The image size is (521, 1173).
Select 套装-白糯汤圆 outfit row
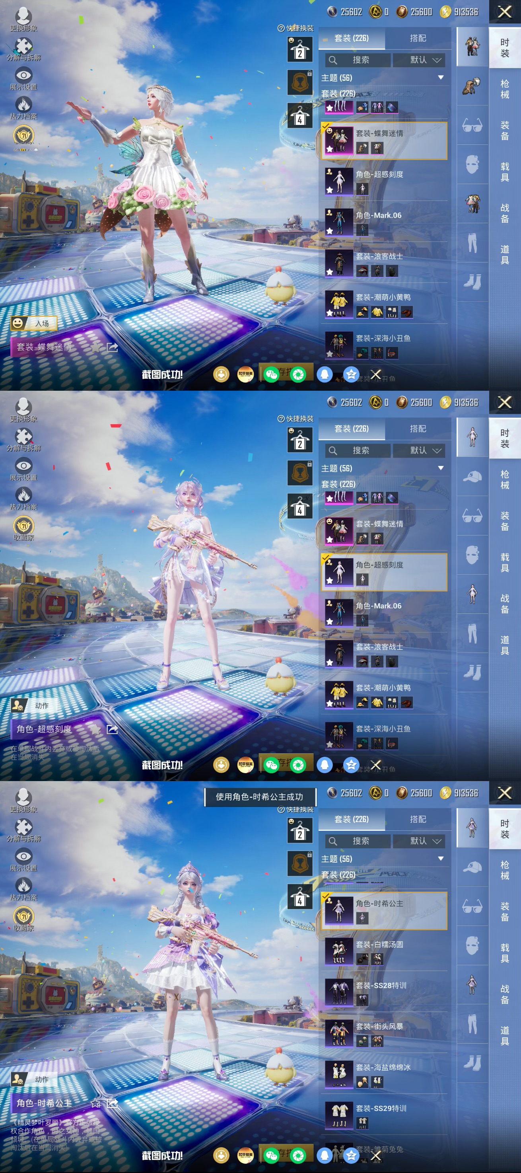point(384,952)
